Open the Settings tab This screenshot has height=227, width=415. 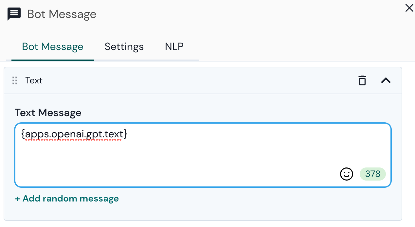[124, 47]
